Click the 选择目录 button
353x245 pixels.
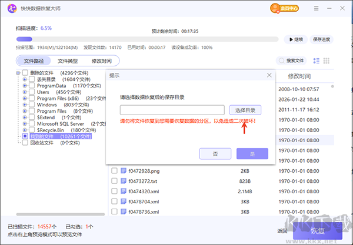click(x=245, y=110)
